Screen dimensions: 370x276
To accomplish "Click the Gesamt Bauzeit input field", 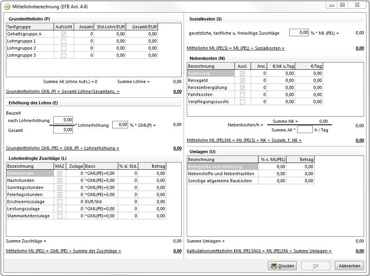I will point(63,130).
